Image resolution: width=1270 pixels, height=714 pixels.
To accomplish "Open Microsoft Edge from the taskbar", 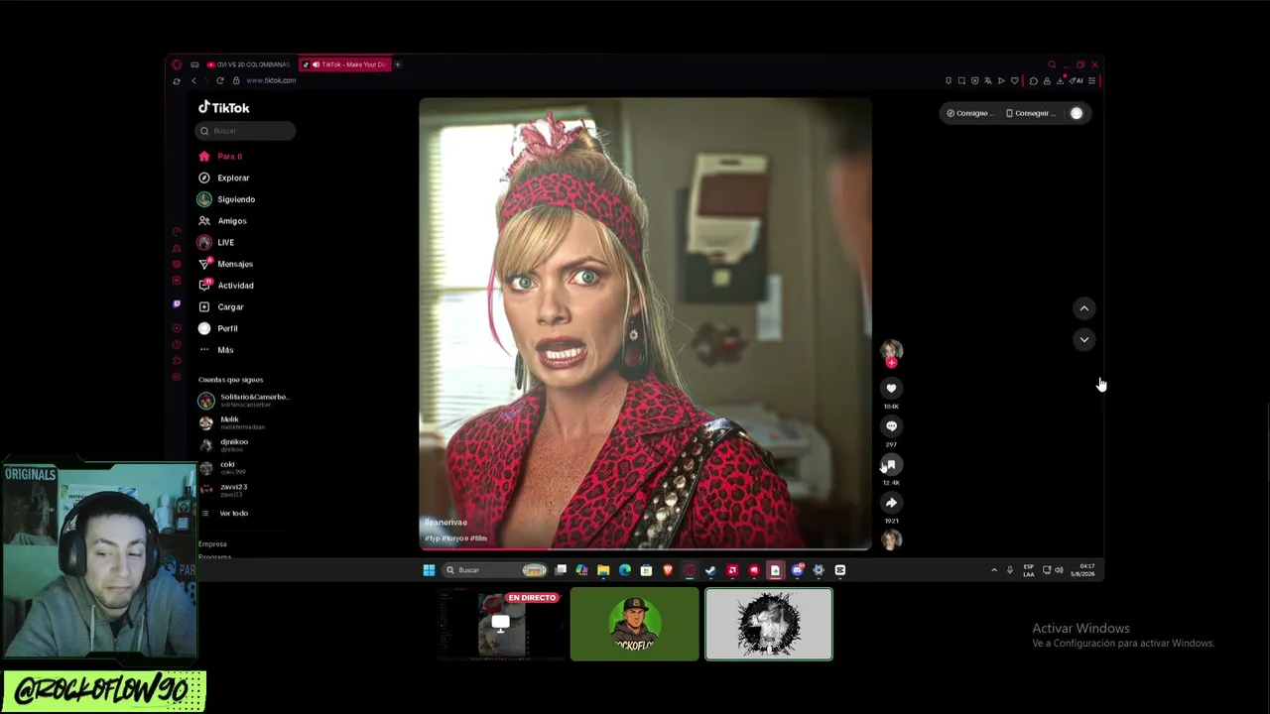I will [625, 570].
